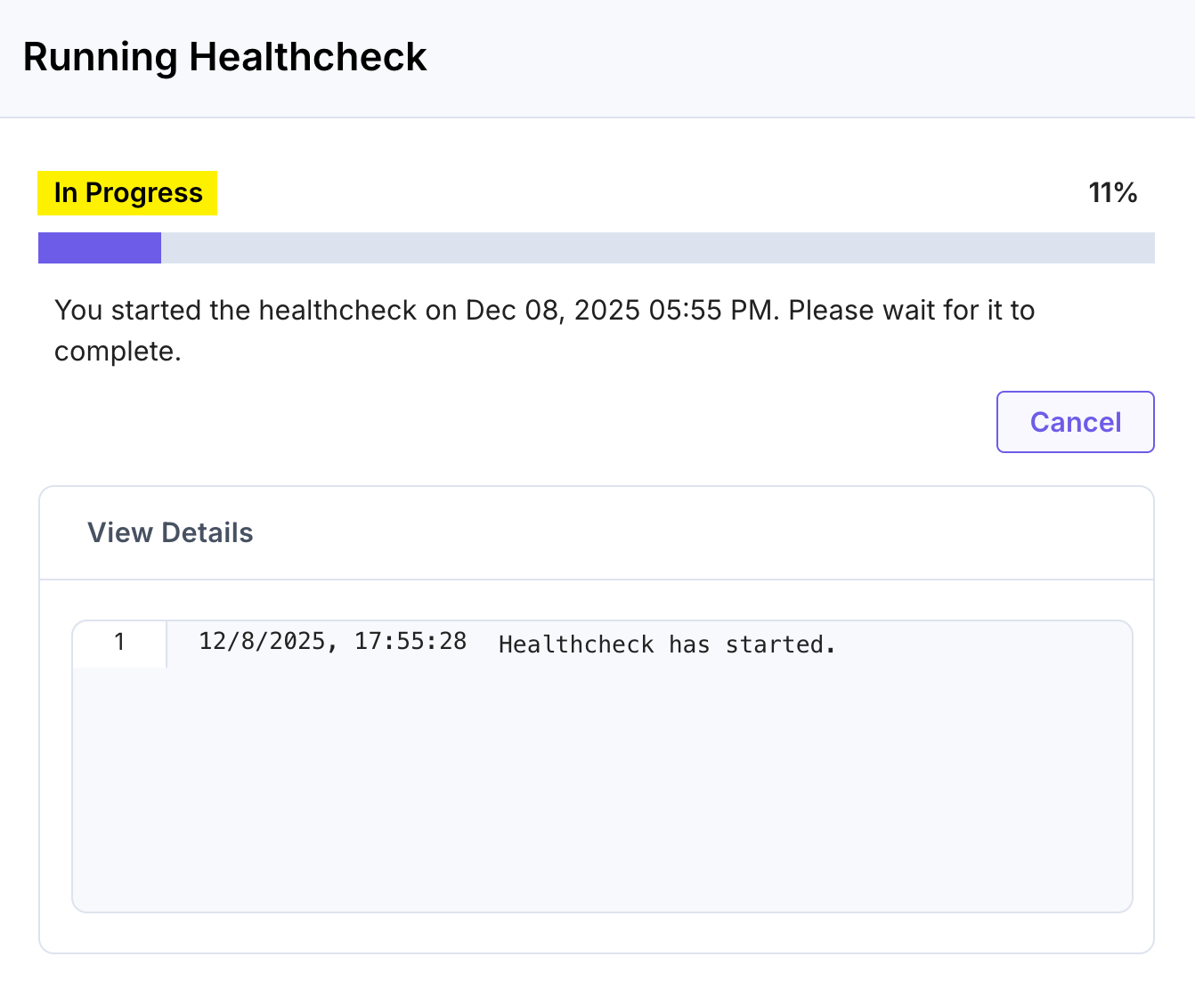Collapse the View Details log panel

coord(170,532)
